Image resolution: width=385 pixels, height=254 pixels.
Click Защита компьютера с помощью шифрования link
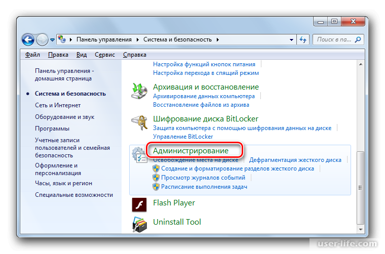(x=242, y=128)
